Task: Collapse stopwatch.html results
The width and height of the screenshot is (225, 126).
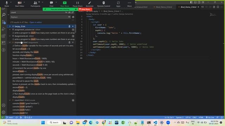Action: click(10, 42)
